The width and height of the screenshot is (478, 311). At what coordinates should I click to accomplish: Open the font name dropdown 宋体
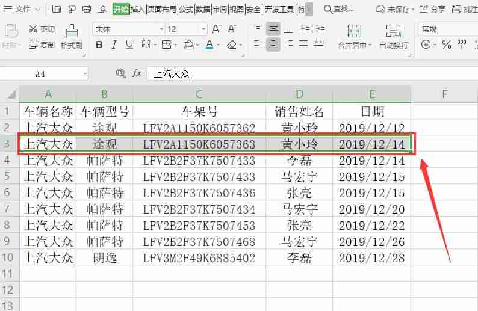tap(161, 29)
